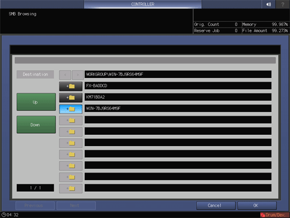
Task: Open help with the question mark icon
Action: click(x=283, y=4)
